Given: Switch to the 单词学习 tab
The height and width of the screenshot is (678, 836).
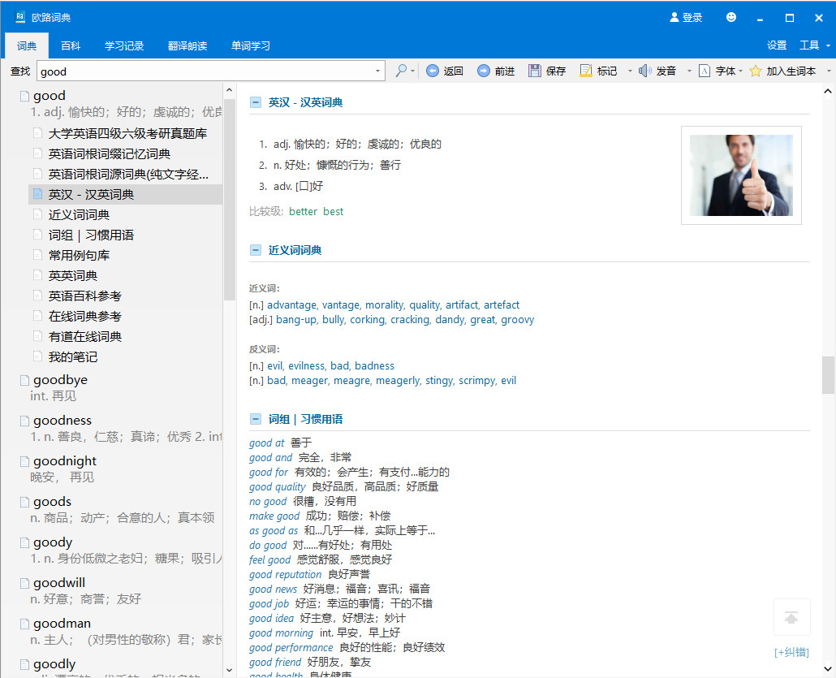Looking at the screenshot, I should coord(251,45).
